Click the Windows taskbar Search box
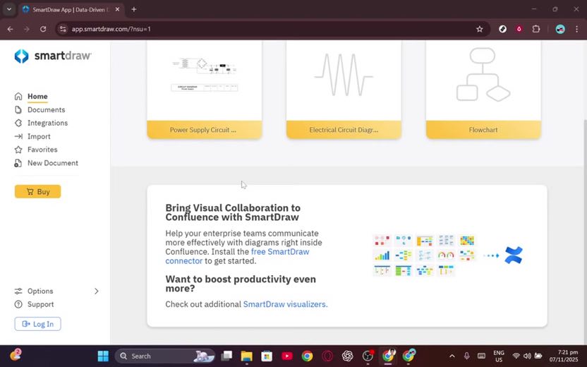This screenshot has width=587, height=367. point(164,356)
